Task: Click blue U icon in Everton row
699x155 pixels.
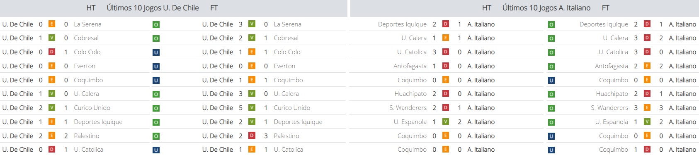Action: point(156,67)
